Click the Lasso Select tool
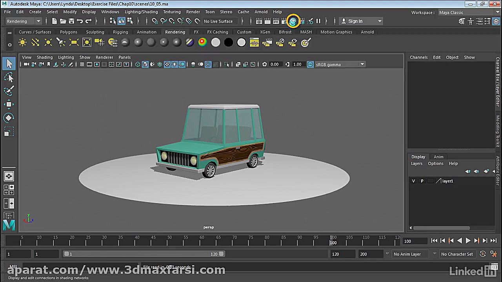Image resolution: width=502 pixels, height=282 pixels. 9,77
